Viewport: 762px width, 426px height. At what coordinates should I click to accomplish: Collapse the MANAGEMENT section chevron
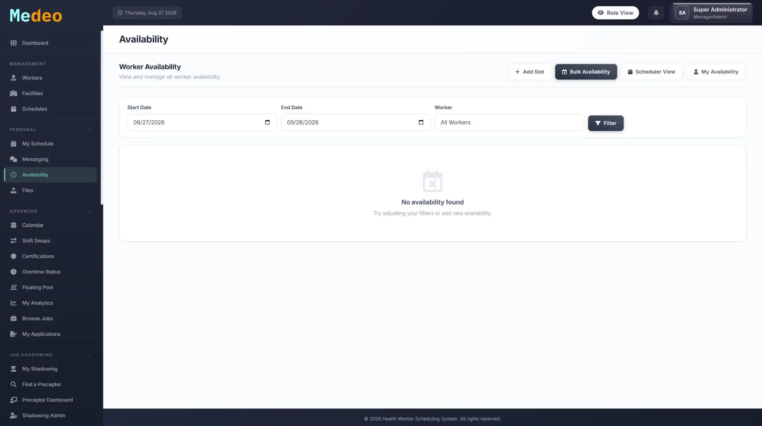[x=89, y=64]
